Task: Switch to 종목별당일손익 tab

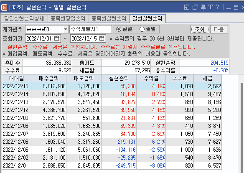Action: point(68,19)
